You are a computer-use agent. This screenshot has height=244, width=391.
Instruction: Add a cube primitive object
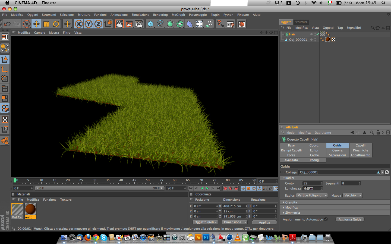(150, 24)
